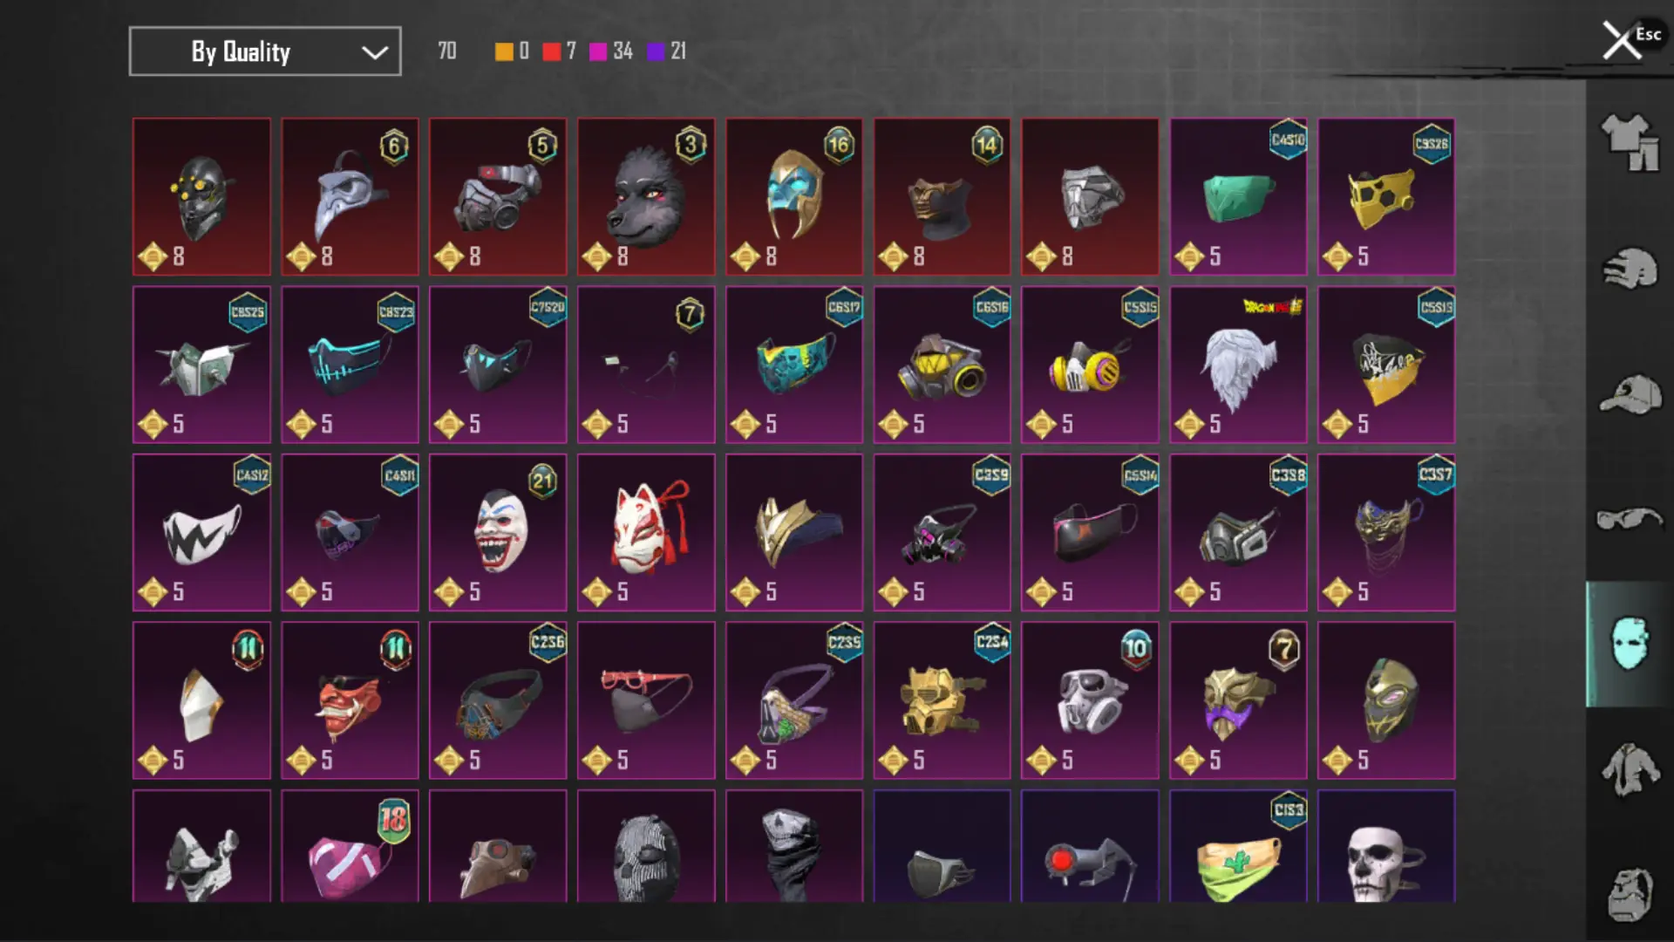Choose the red oni demon mask
Image resolution: width=1674 pixels, height=942 pixels.
click(350, 700)
